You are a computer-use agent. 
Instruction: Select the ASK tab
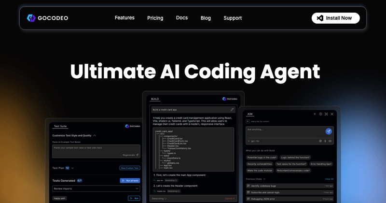[250, 114]
